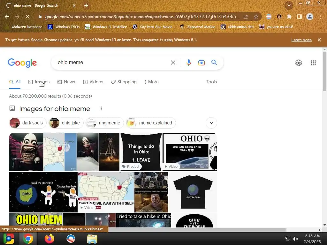This screenshot has height=245, width=327.
Task: Switch to the Shopping tab
Action: click(124, 82)
